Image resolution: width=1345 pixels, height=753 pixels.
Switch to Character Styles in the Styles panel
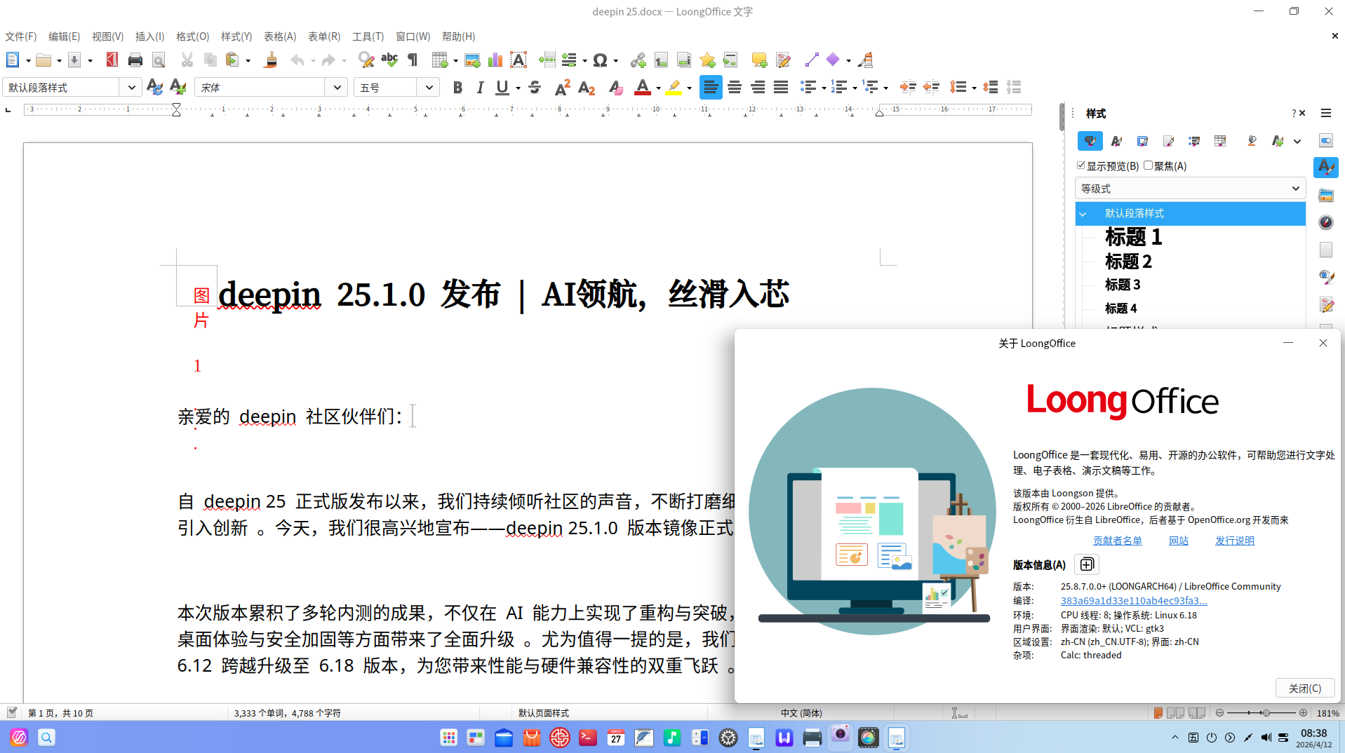[1116, 141]
